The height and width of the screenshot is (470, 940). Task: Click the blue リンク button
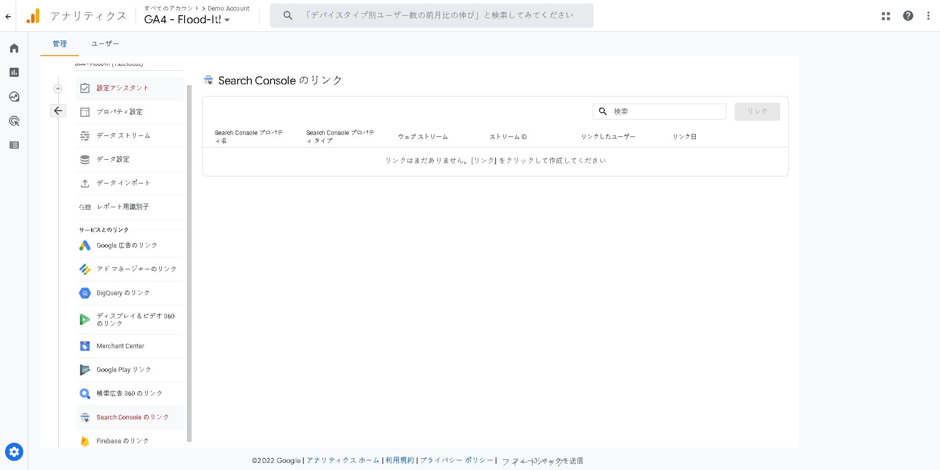pos(757,112)
